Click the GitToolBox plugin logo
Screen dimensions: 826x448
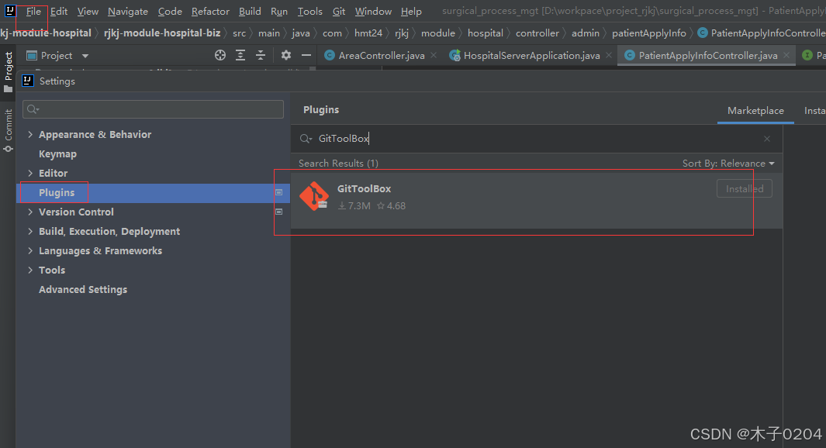pyautogui.click(x=314, y=196)
